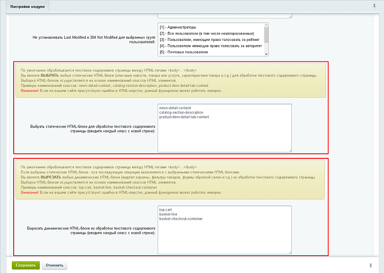Click resize handle of the topmost textarea
Screen dimensions: 384x273
pyautogui.click(x=290, y=16)
